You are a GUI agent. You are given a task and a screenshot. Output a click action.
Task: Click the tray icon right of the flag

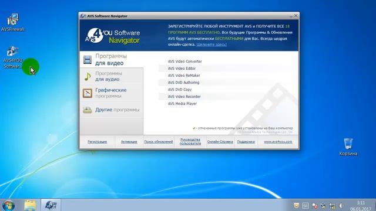point(323,206)
